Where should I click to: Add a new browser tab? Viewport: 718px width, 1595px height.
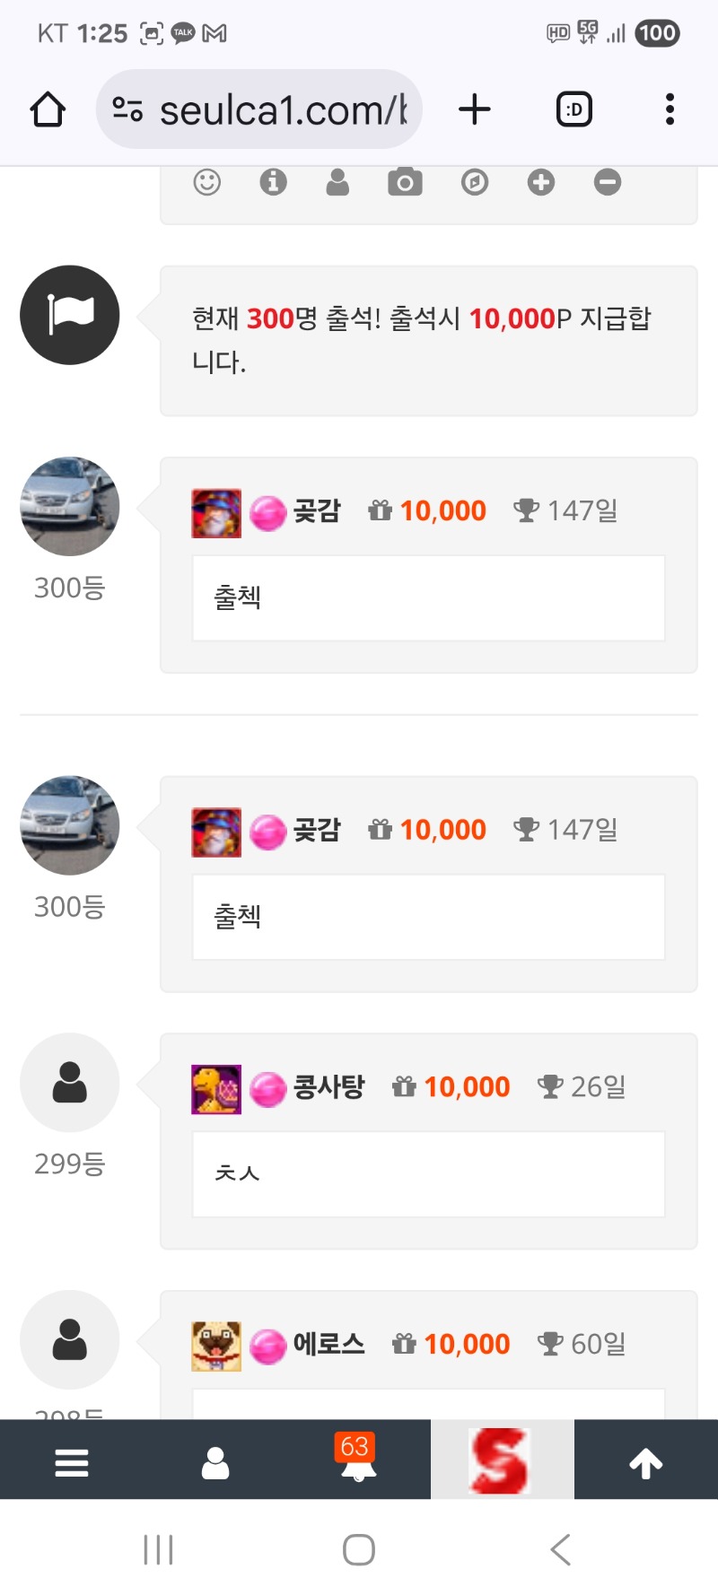[475, 109]
